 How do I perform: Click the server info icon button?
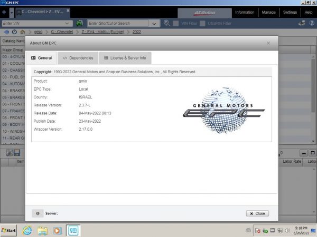(x=38, y=213)
